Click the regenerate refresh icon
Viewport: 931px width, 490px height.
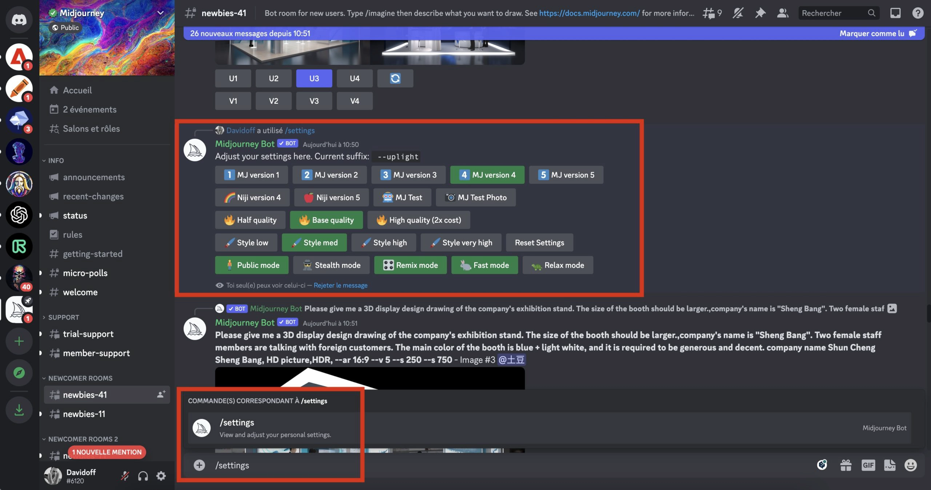(x=395, y=78)
